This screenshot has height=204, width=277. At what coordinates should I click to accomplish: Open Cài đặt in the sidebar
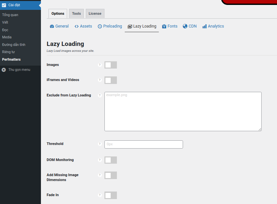tap(20, 5)
